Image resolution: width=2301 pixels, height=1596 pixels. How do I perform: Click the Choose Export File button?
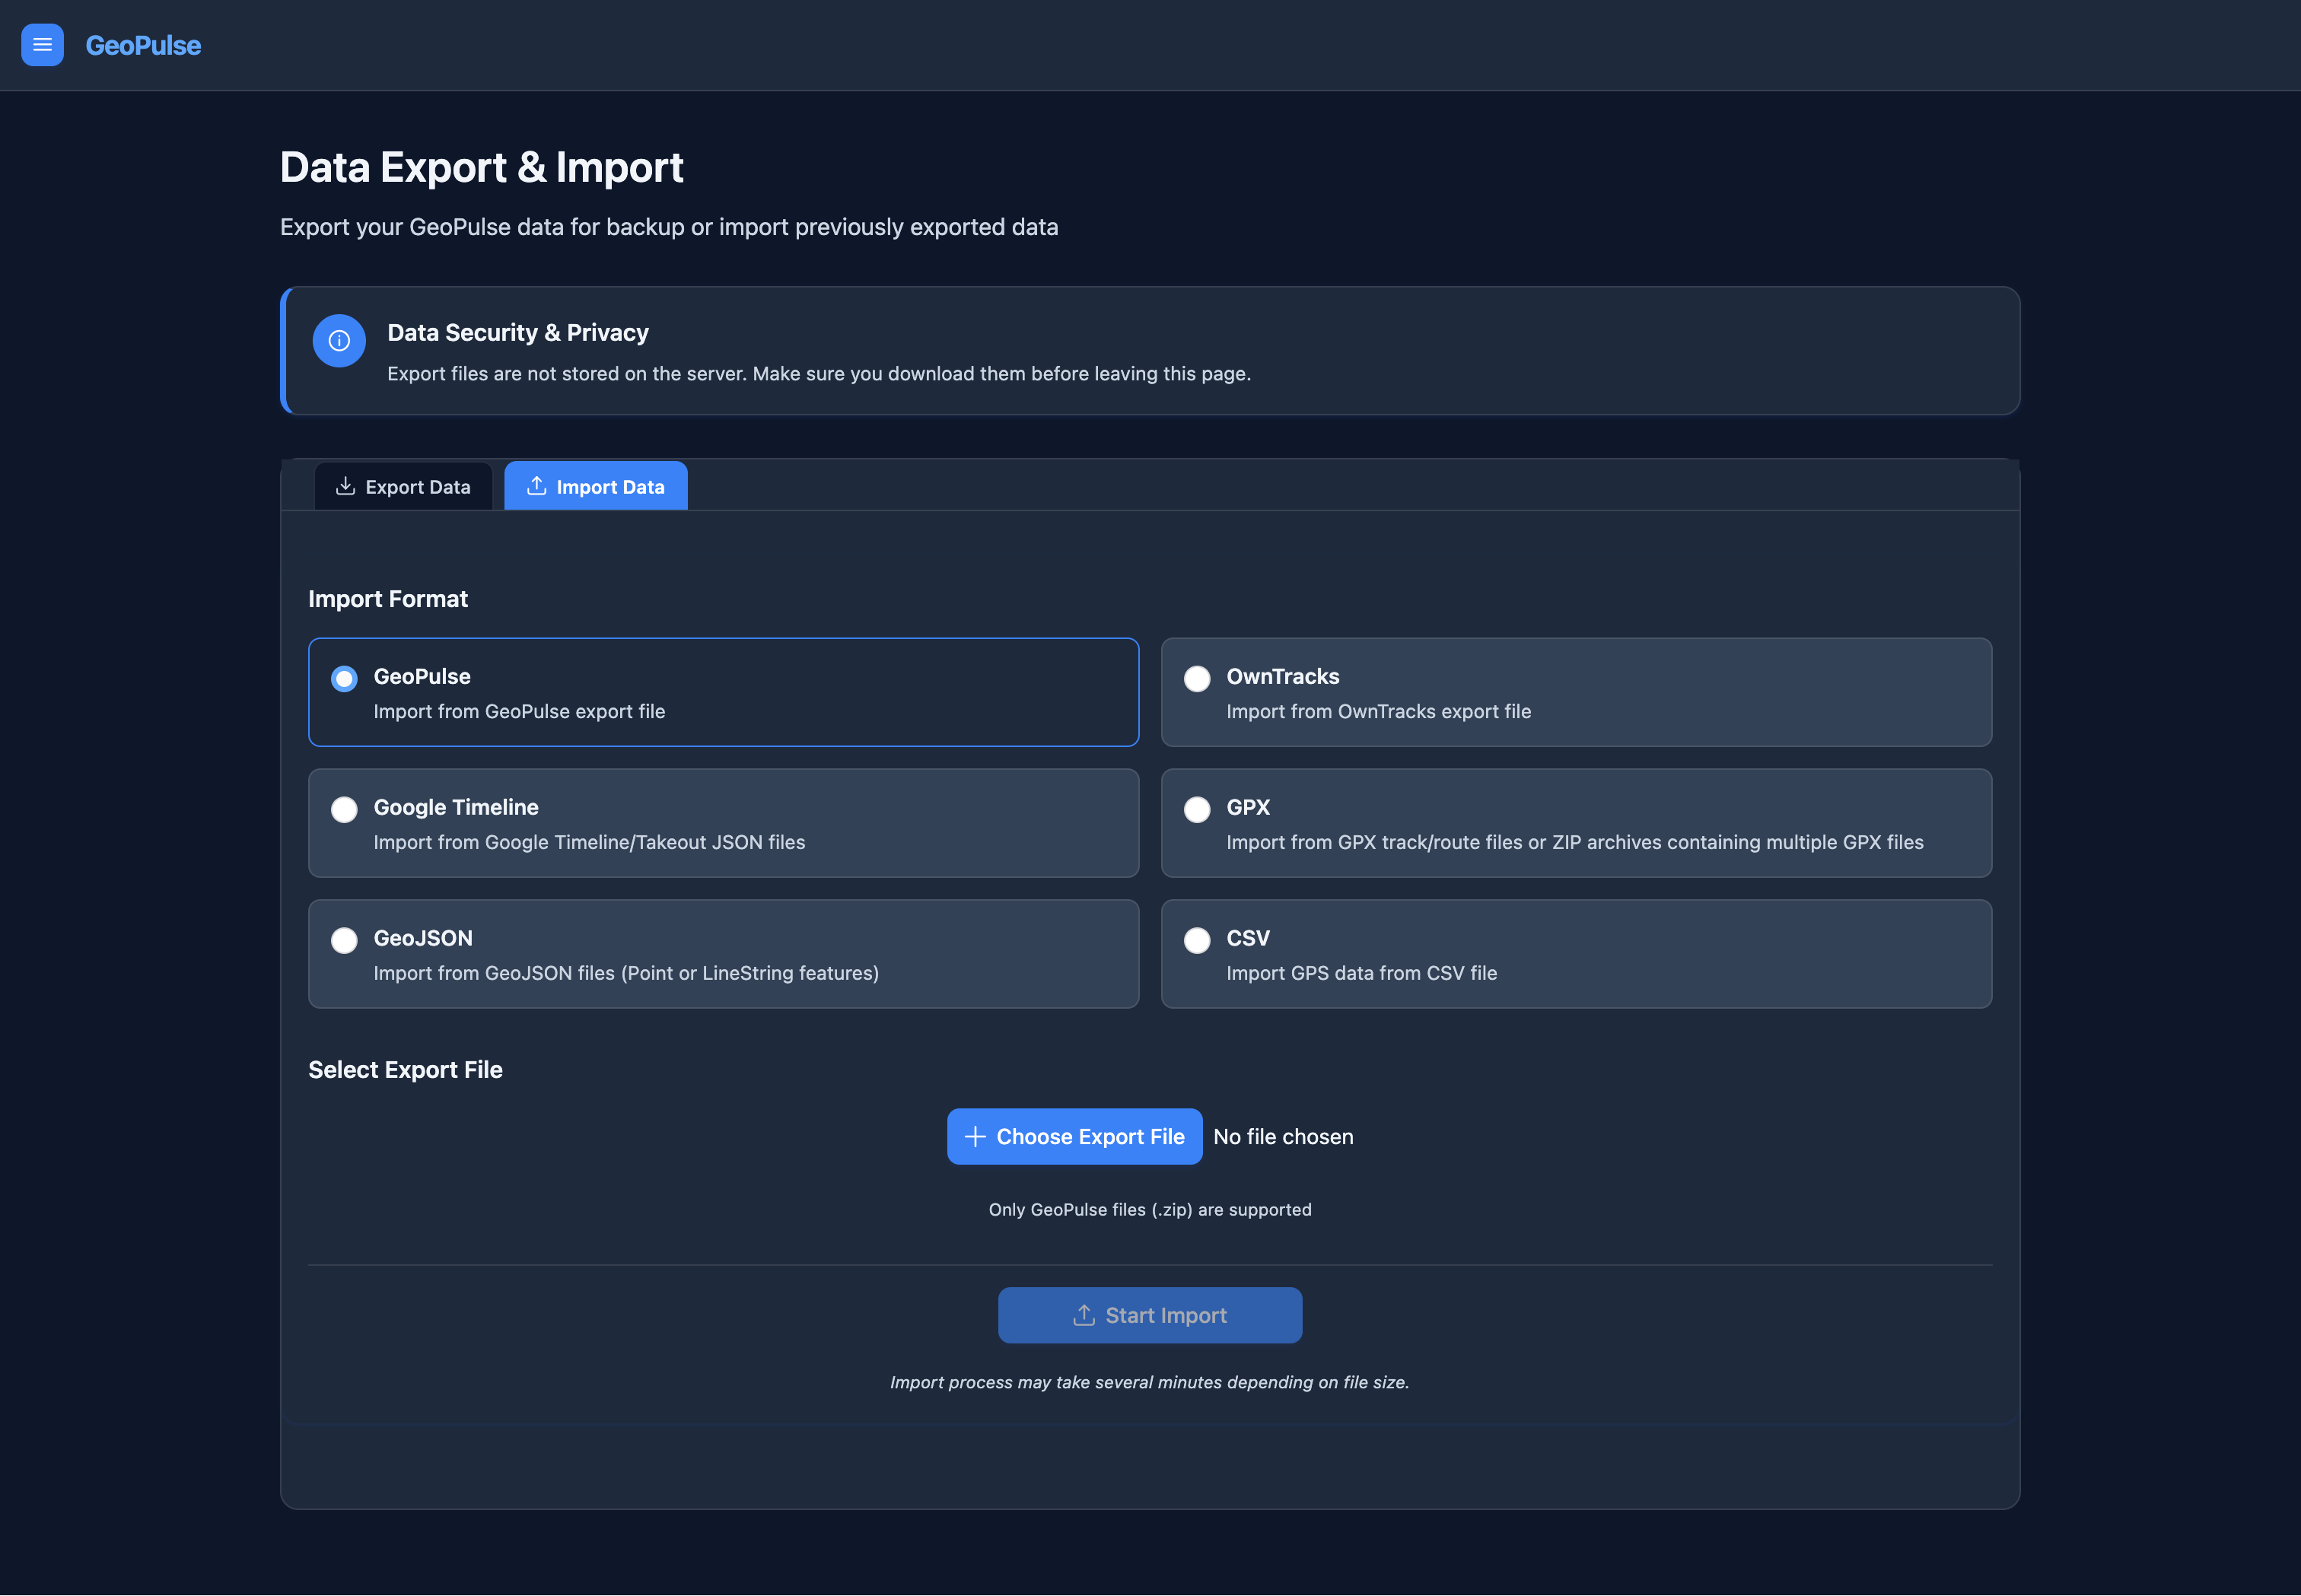tap(1074, 1136)
